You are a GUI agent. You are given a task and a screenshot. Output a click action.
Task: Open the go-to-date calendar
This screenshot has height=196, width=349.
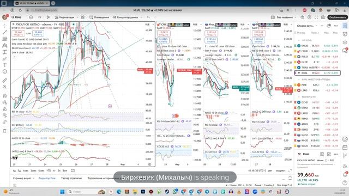coord(73,170)
